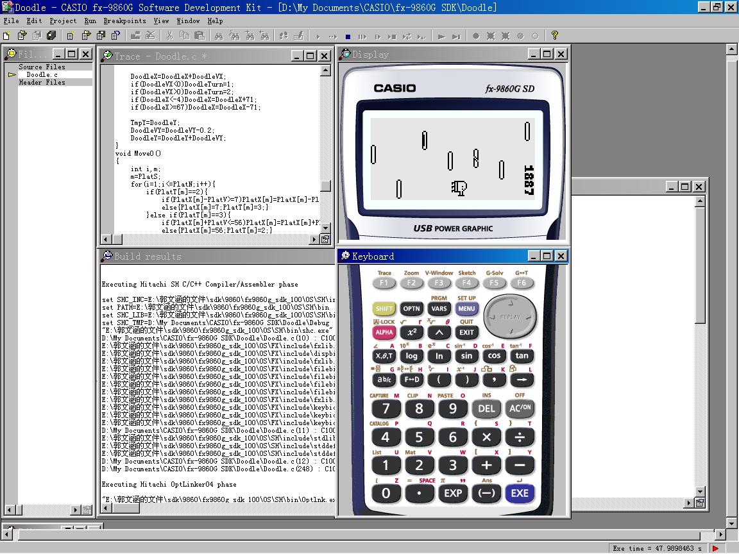Click the blue EXE key
Image resolution: width=739 pixels, height=554 pixels.
point(520,493)
